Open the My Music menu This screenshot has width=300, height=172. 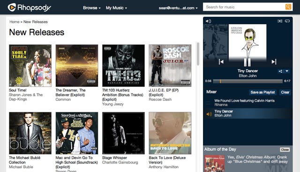[x=116, y=8]
